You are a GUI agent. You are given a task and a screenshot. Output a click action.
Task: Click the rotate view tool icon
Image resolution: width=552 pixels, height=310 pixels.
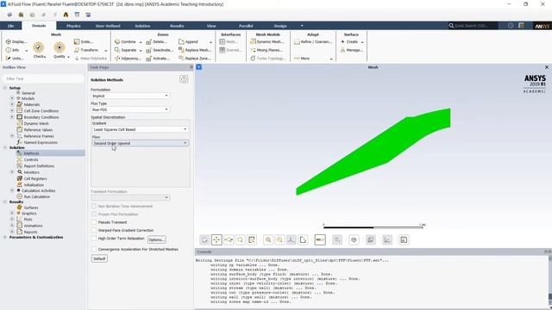point(204,239)
